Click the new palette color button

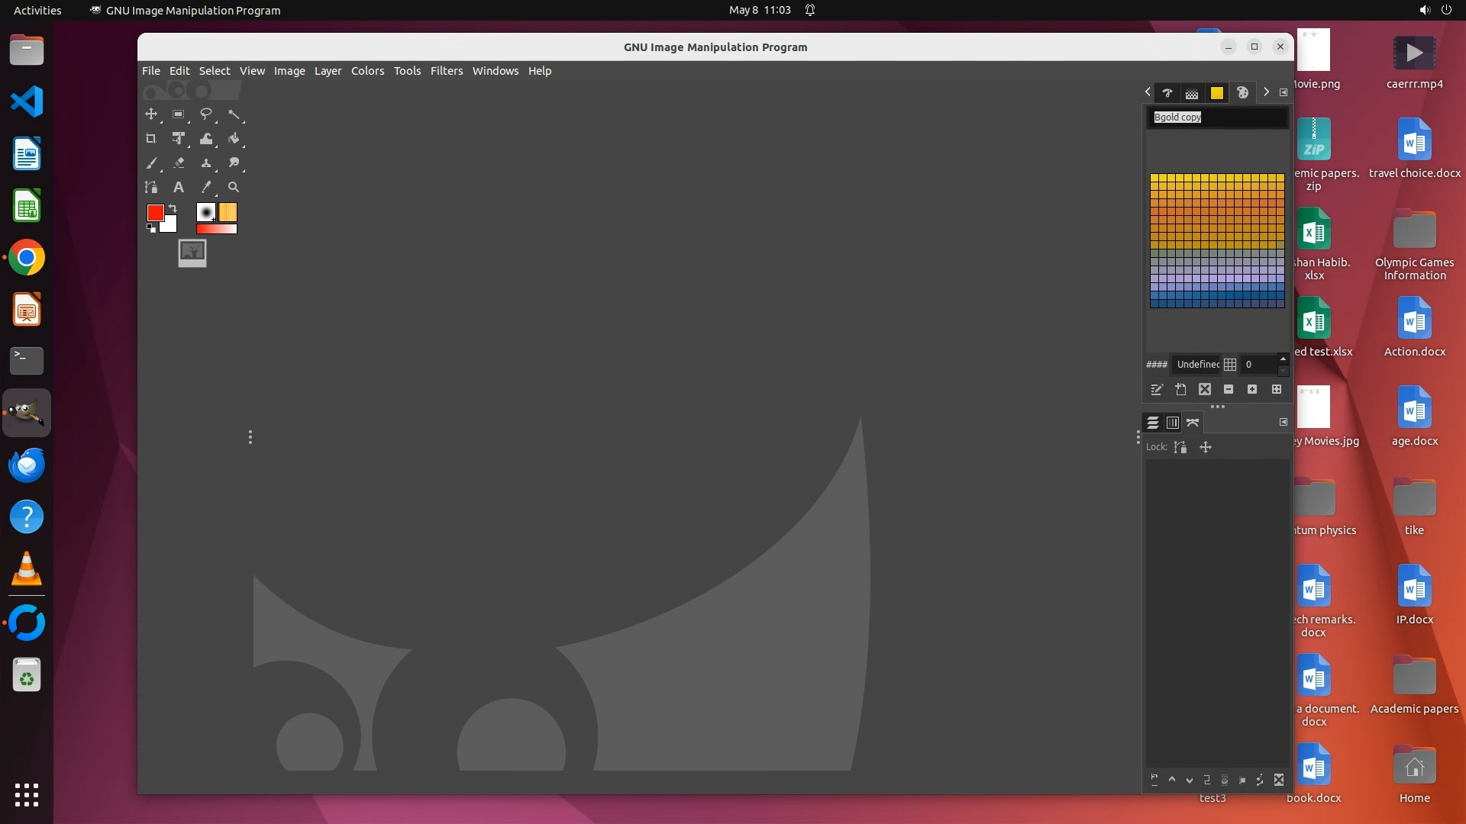[1180, 390]
